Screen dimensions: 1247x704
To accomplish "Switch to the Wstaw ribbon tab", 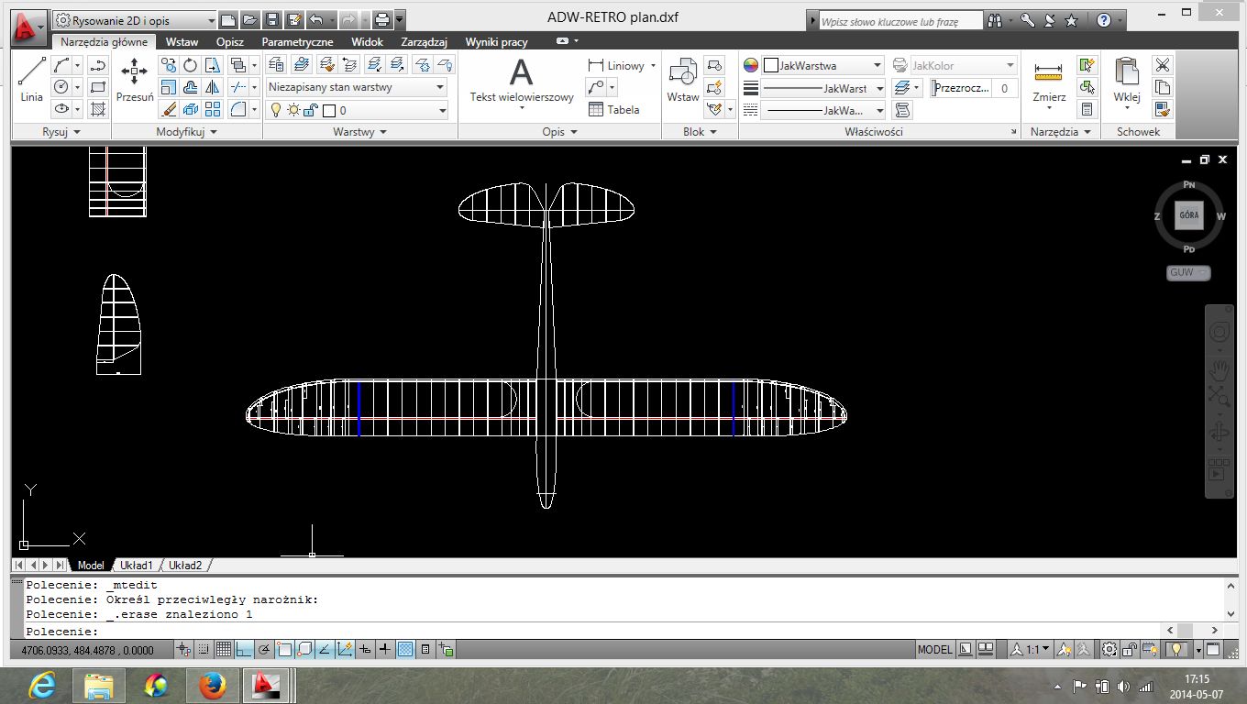I will tap(182, 42).
